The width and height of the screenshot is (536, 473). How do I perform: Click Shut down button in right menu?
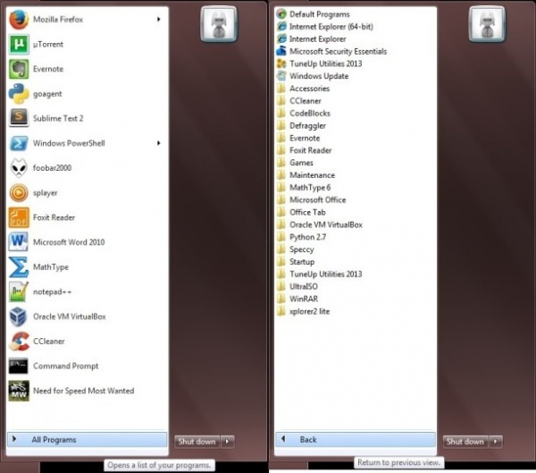[x=465, y=442]
